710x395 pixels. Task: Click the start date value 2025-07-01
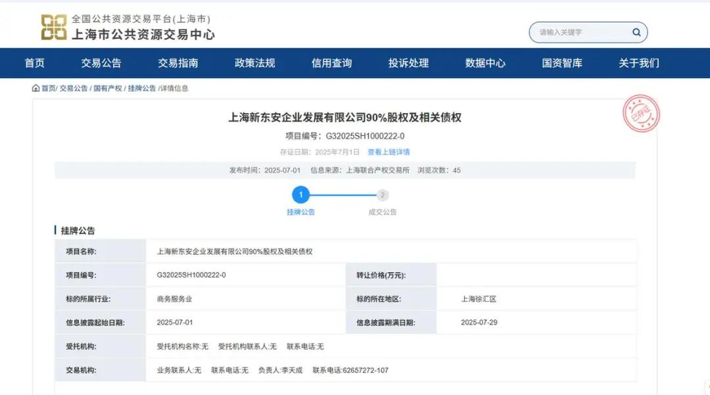coord(175,323)
